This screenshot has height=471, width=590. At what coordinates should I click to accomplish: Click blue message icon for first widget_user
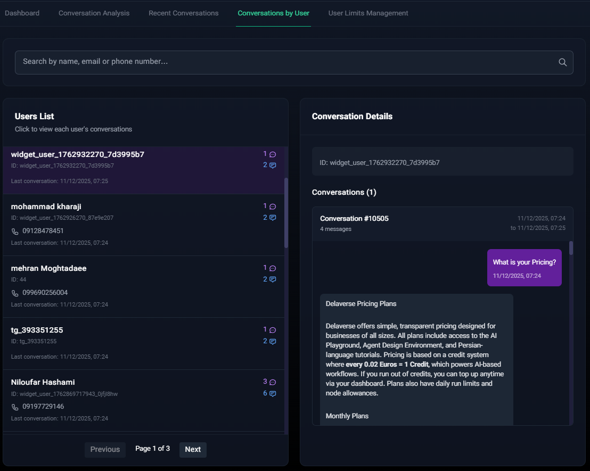[273, 166]
